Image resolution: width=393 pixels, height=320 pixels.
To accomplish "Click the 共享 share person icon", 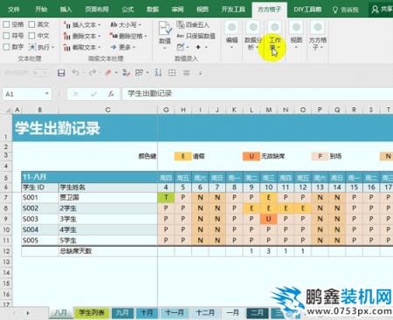I will pos(375,10).
